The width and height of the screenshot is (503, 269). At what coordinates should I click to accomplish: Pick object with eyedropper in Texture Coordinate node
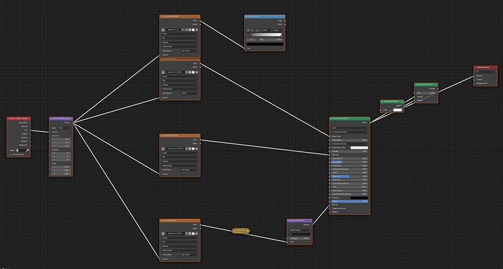pyautogui.click(x=27, y=151)
